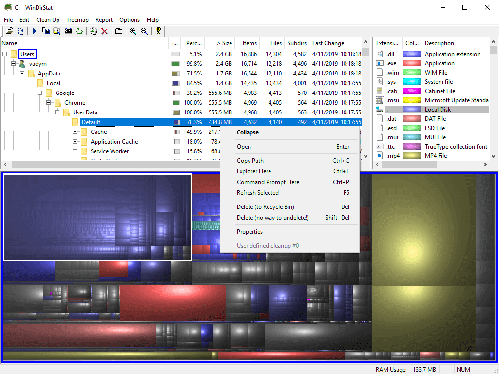Click the extension list horizontal scrollbar right arrow

pos(485,164)
